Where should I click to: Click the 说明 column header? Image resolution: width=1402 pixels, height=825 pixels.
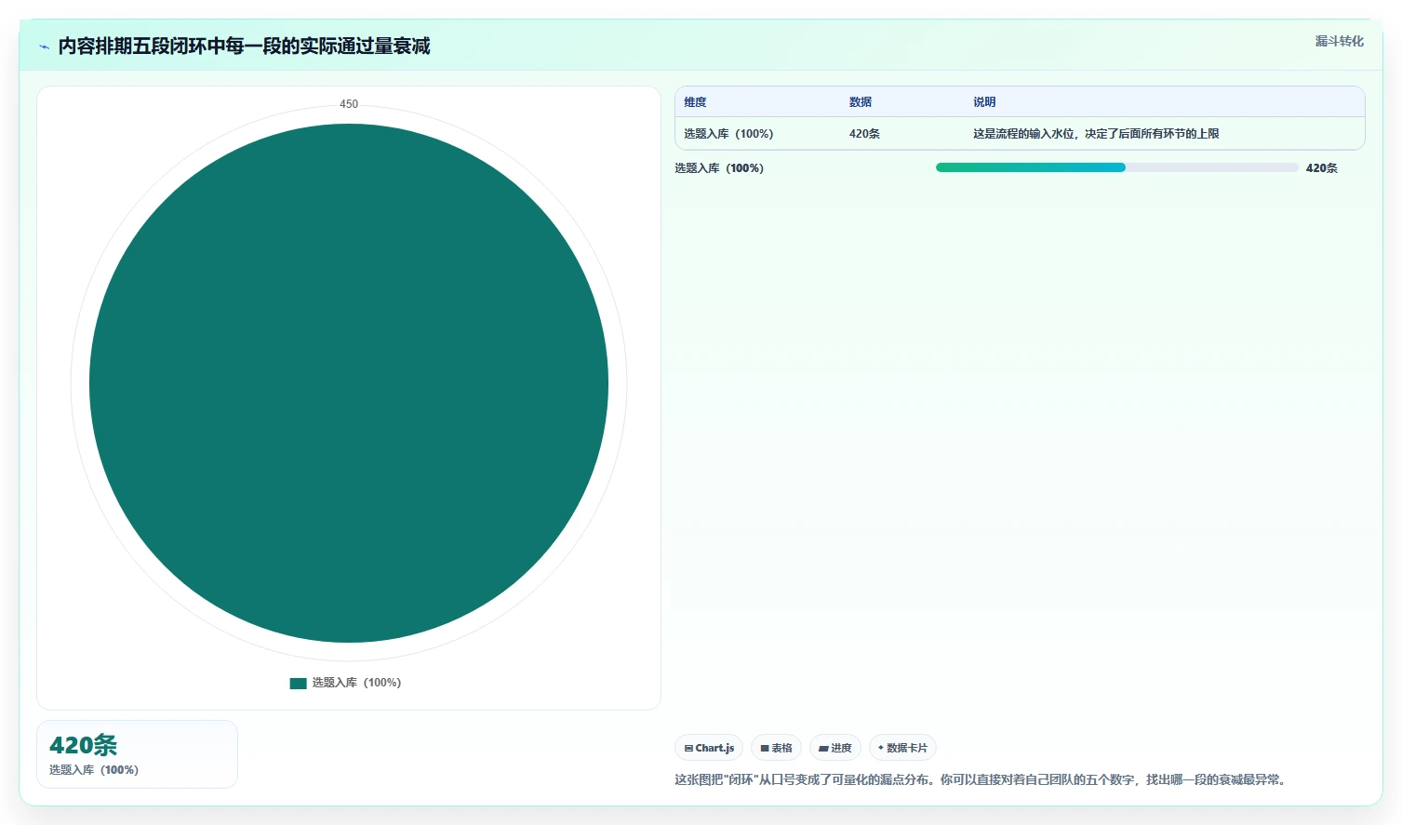pyautogui.click(x=984, y=102)
